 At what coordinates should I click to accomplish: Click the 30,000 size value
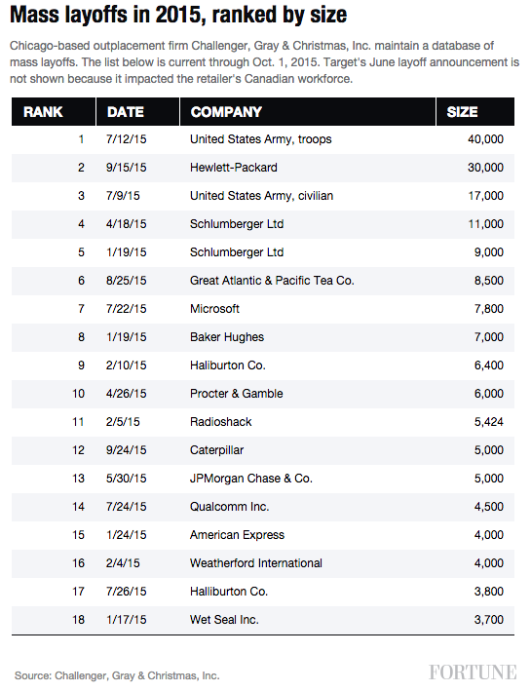point(485,168)
